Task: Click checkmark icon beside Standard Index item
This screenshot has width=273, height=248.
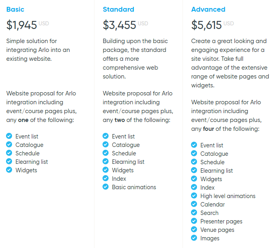Action: (x=105, y=178)
